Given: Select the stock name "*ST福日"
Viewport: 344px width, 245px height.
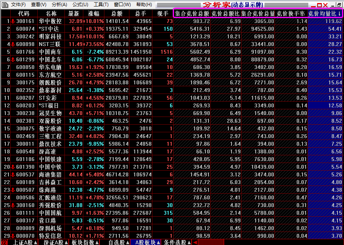Looking at the screenshot, I should point(49,105).
